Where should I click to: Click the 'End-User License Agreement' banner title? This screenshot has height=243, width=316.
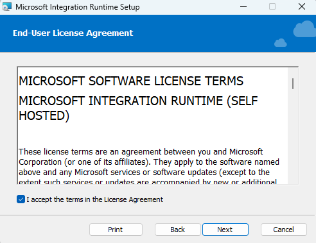73,33
